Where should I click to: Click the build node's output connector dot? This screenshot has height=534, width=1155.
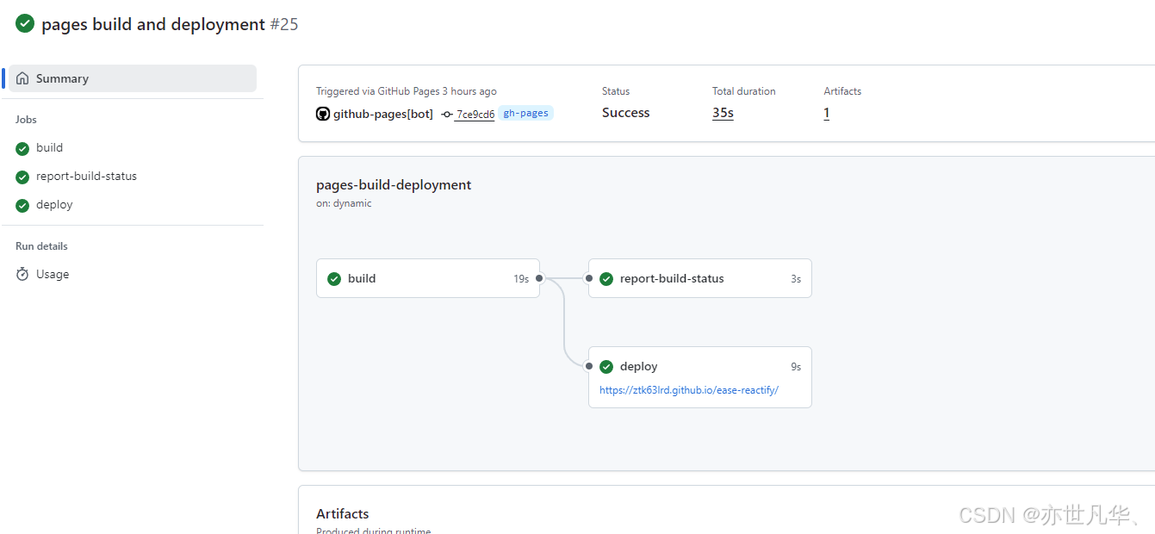coord(539,278)
